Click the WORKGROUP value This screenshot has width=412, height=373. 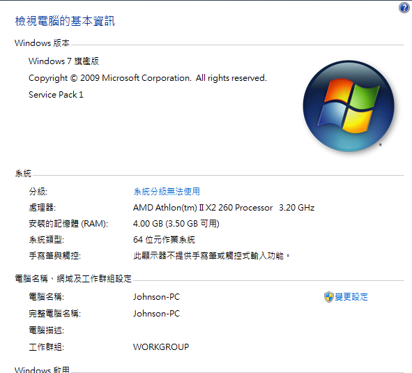pyautogui.click(x=161, y=347)
